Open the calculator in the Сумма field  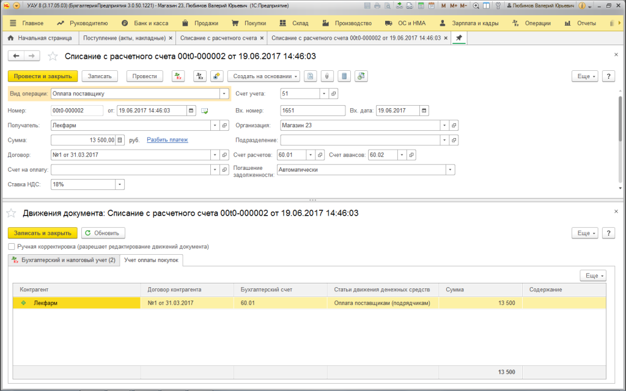coord(120,140)
